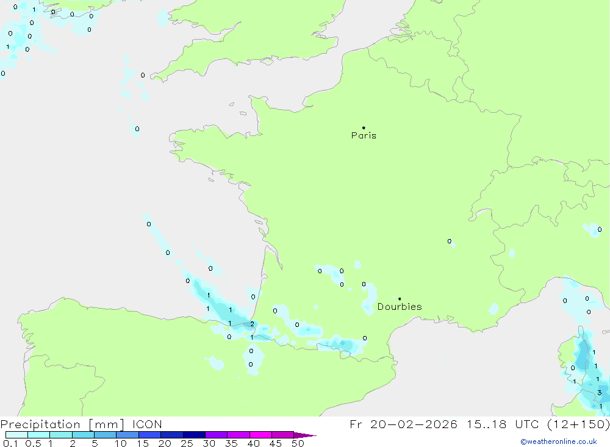Click the '0.5' legend scale label
This screenshot has height=447, width=610.
pyautogui.click(x=33, y=443)
